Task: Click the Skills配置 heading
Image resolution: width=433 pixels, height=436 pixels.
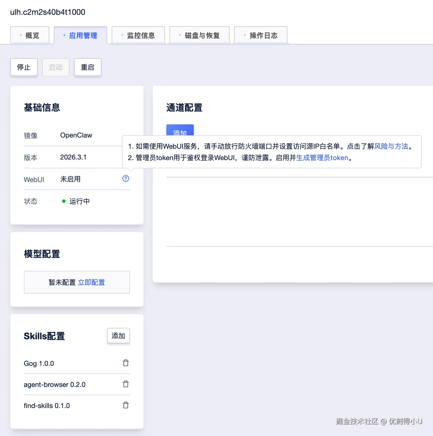Action: coord(44,336)
